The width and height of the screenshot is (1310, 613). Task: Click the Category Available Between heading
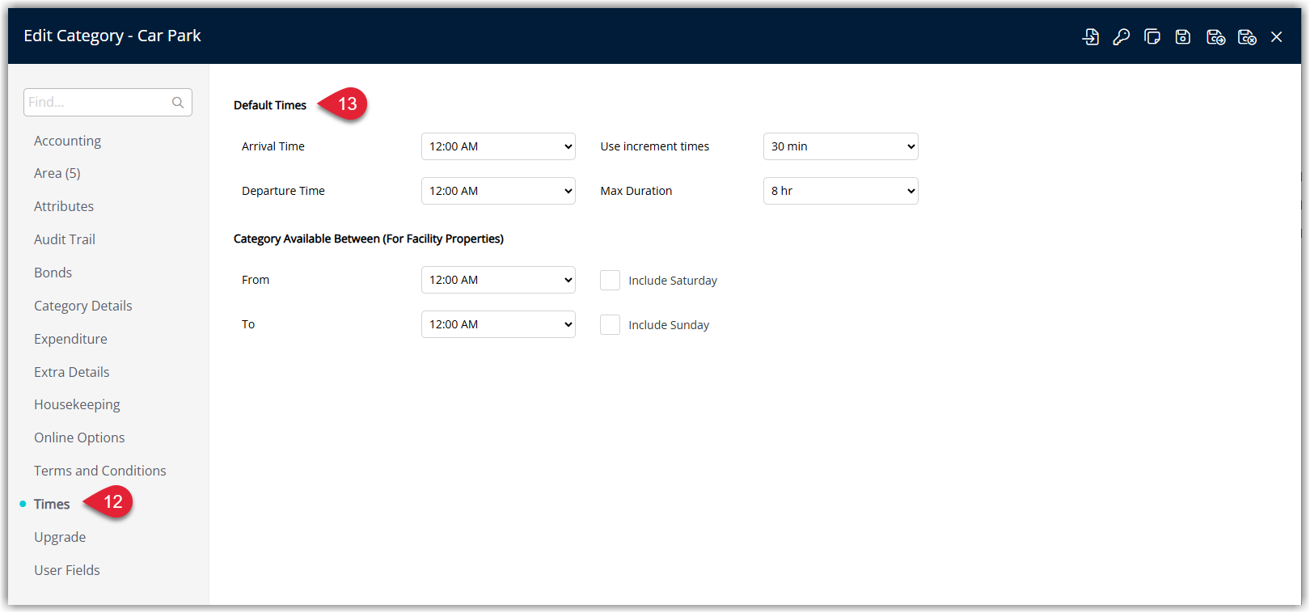click(x=369, y=239)
